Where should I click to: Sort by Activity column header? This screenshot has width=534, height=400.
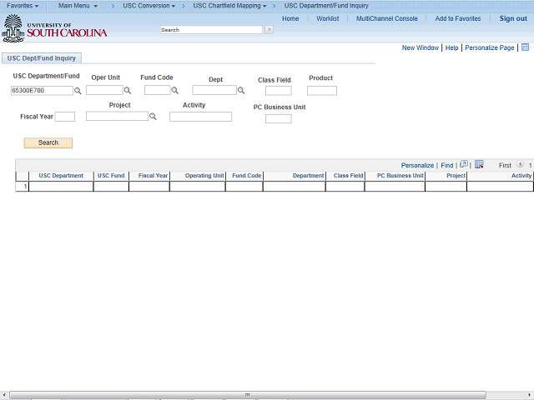pyautogui.click(x=521, y=176)
